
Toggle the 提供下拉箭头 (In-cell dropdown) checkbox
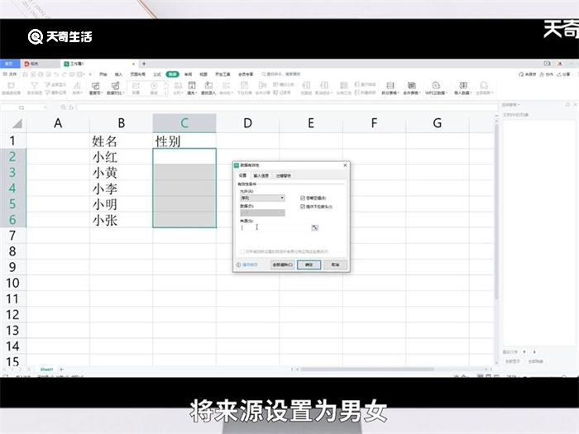coord(303,206)
